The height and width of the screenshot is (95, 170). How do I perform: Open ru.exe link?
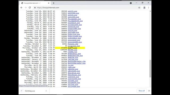(71, 65)
